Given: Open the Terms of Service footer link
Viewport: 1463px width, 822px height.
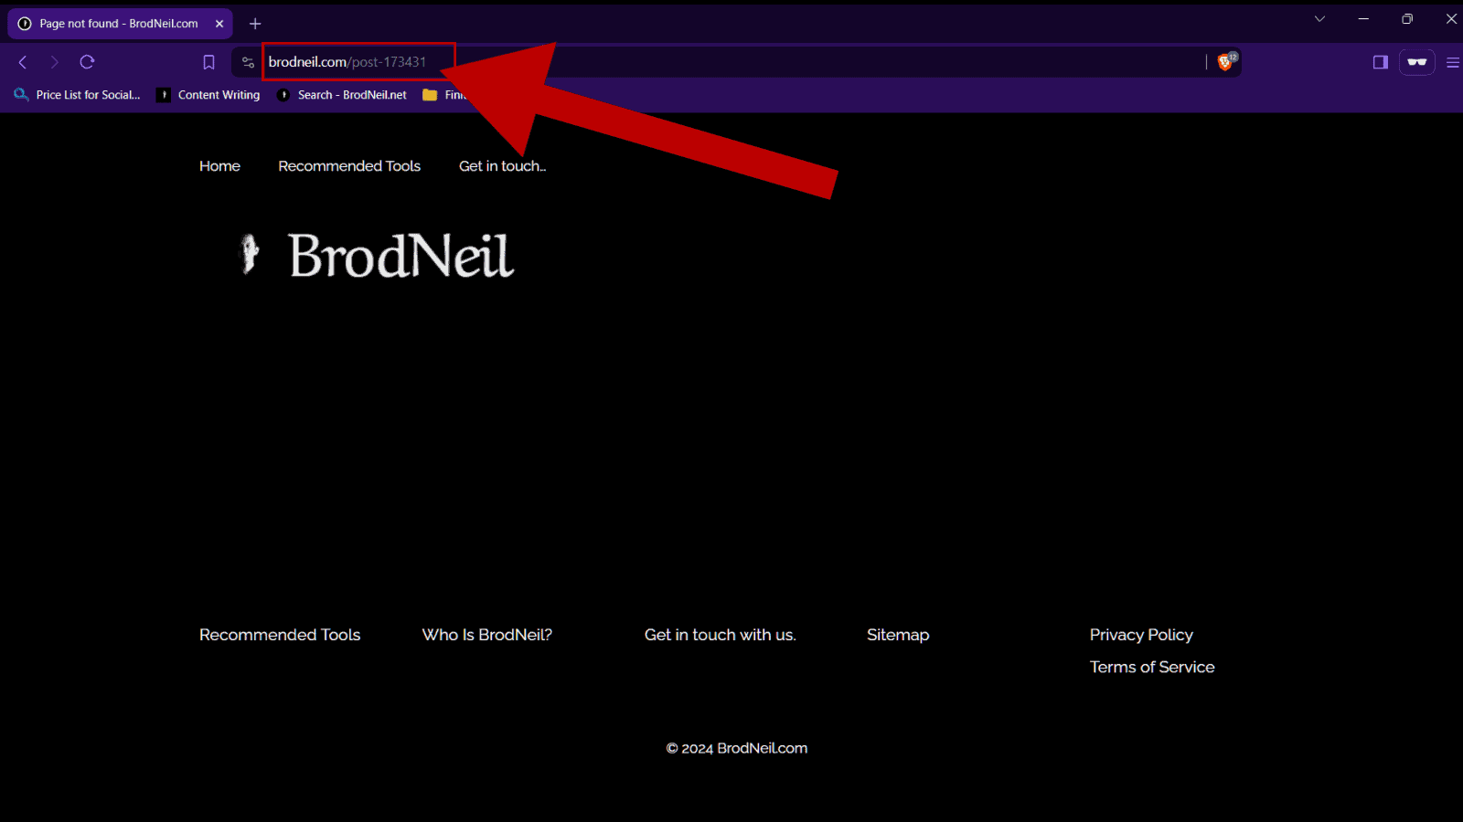Looking at the screenshot, I should [x=1152, y=668].
